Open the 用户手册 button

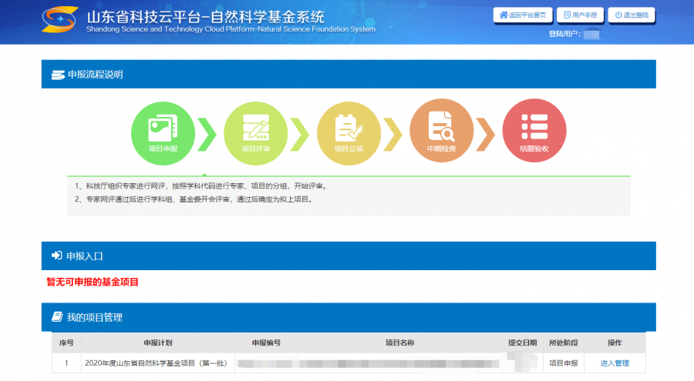(580, 15)
